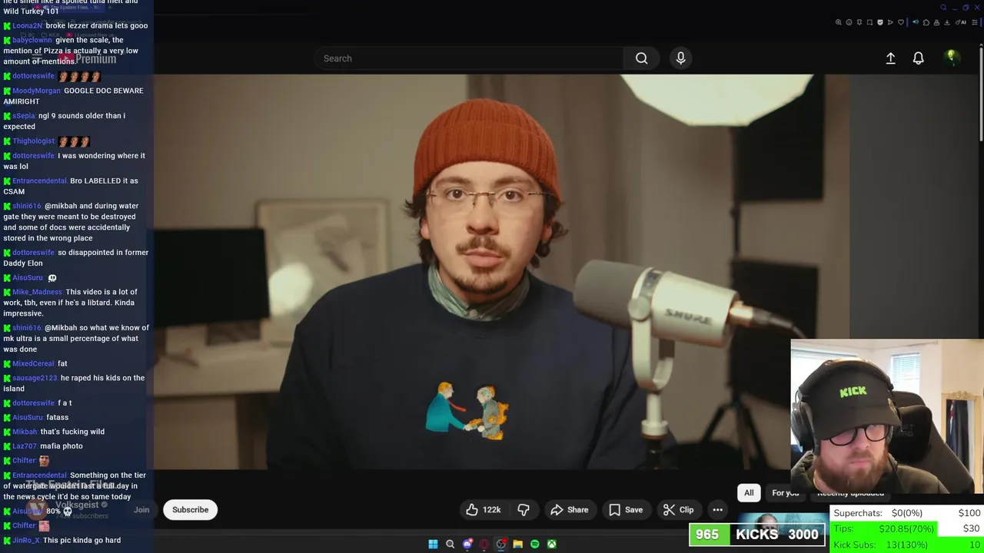Click the browser title bar search icon

(943, 8)
